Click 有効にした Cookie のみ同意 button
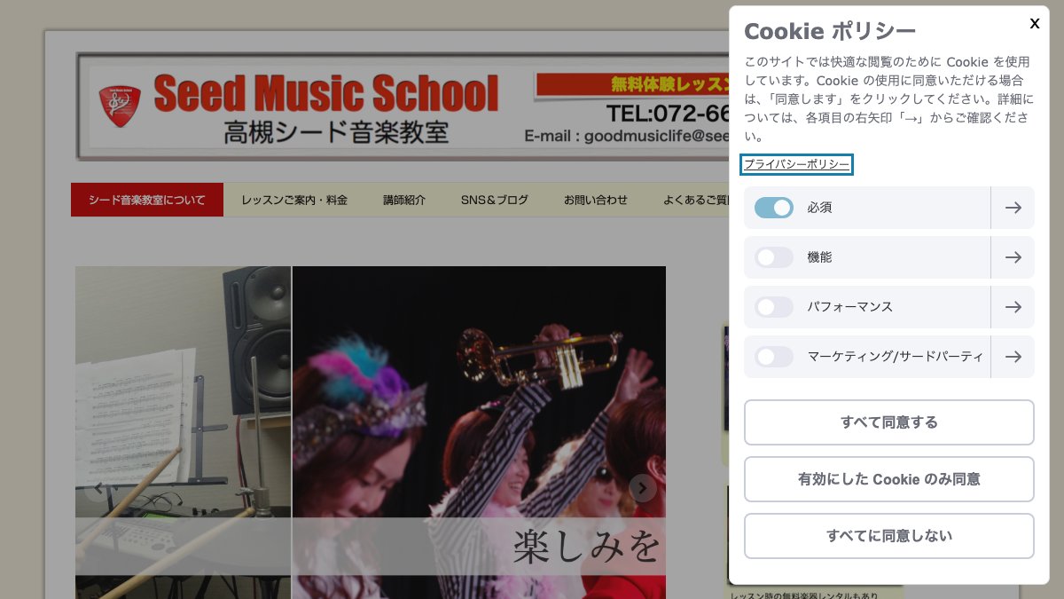Viewport: 1064px width, 599px height. (889, 479)
